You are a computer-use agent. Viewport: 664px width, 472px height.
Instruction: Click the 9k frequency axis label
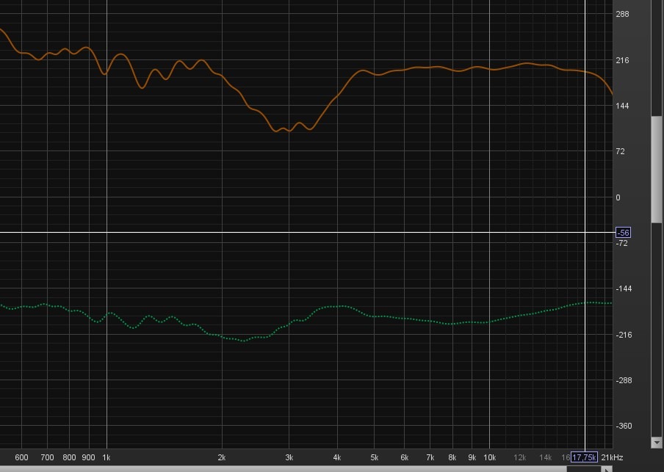click(472, 457)
